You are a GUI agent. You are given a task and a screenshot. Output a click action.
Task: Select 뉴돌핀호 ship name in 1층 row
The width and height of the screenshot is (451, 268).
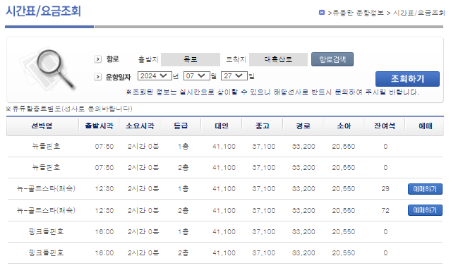pyautogui.click(x=46, y=147)
